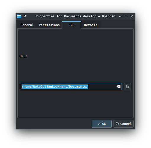The height and width of the screenshot is (148, 151).
Task: Click the checkmark icon on the OK button
Action: [99, 124]
